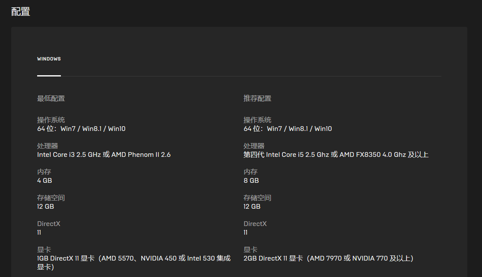
Task: Click the recommended OS value under 推荐配置
Action: (x=288, y=129)
